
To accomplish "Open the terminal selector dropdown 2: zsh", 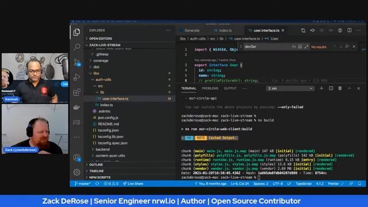I will (290, 89).
